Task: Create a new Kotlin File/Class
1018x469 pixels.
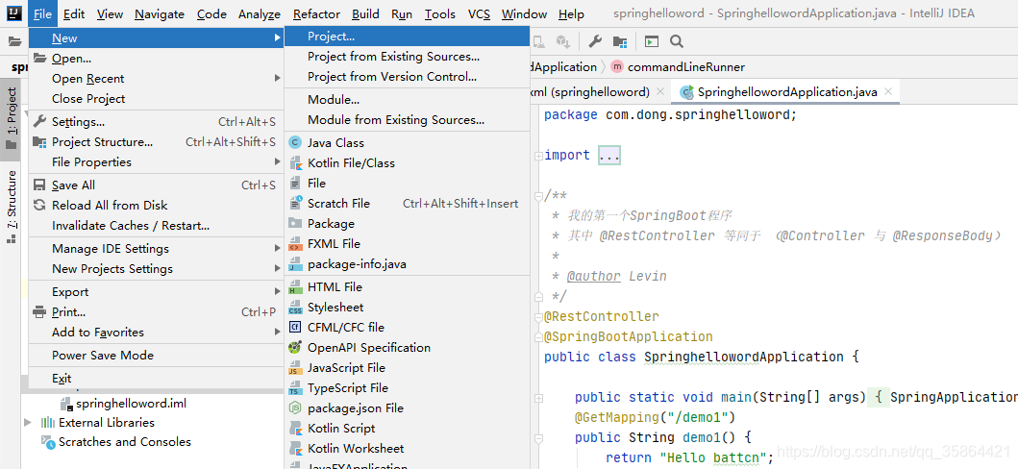Action: pos(407,162)
